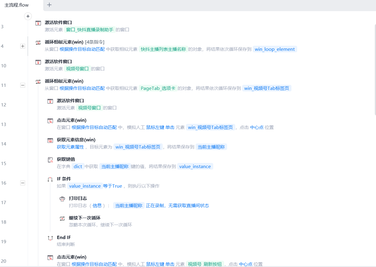Select the 循环相似元素(win) loop icon on line 4

tap(38, 42)
